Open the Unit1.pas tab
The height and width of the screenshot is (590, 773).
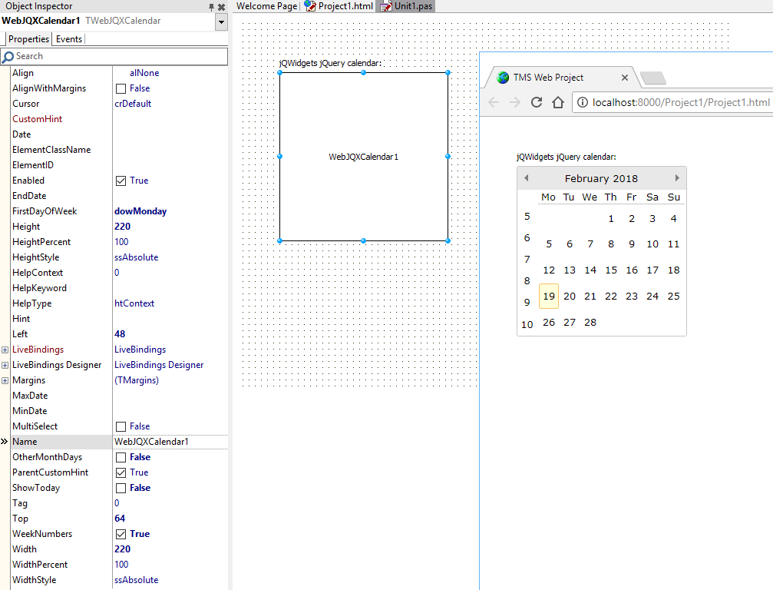click(406, 6)
